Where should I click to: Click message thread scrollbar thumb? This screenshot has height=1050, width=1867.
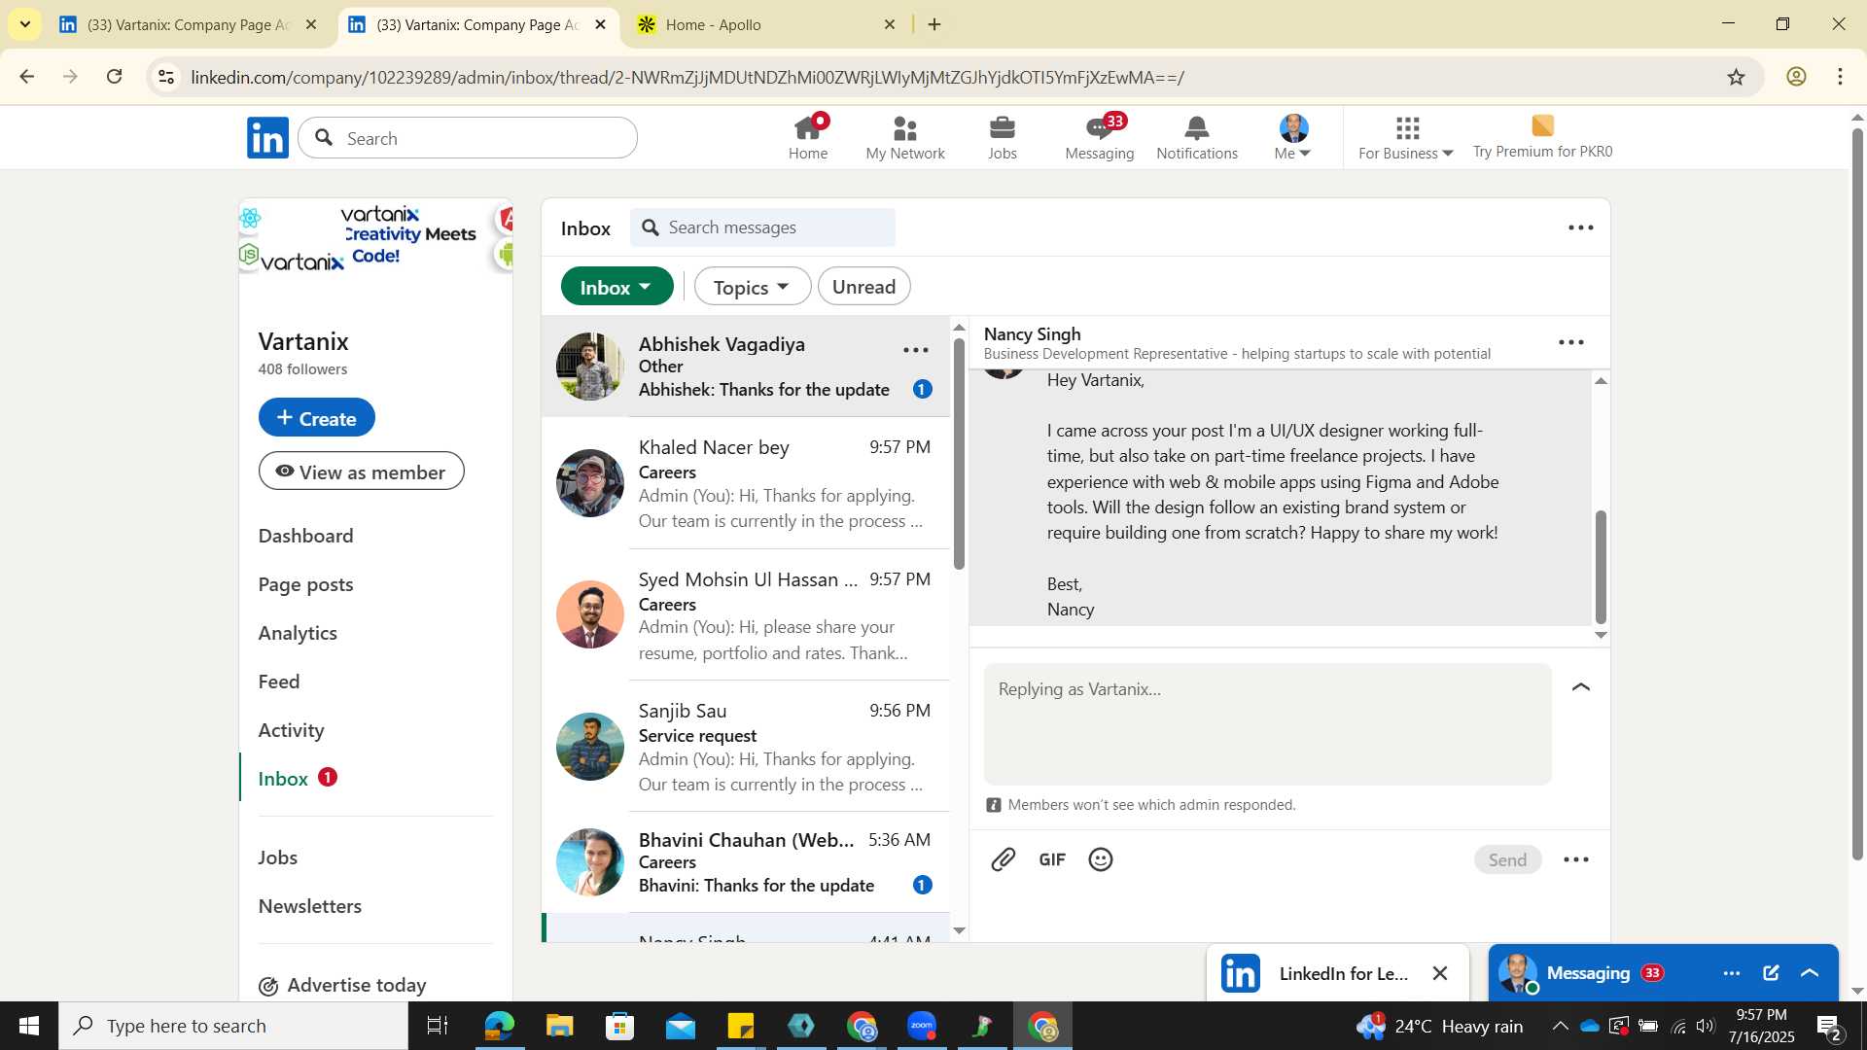(x=1601, y=567)
